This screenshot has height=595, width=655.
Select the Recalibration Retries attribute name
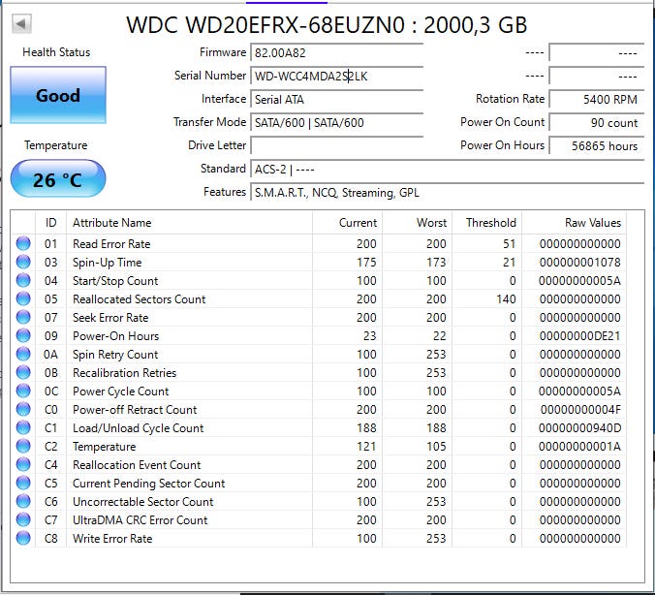[x=124, y=373]
